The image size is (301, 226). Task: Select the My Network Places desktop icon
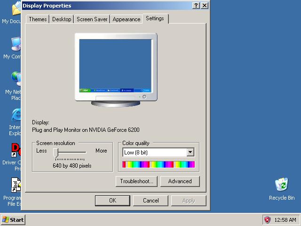pyautogui.click(x=13, y=86)
